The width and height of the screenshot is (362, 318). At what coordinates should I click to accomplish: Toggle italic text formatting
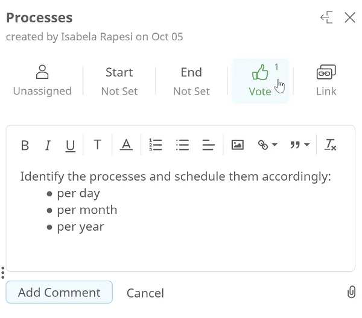[48, 145]
